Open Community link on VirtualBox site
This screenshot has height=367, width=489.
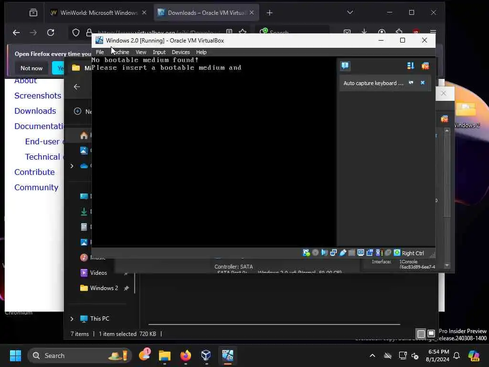(36, 187)
